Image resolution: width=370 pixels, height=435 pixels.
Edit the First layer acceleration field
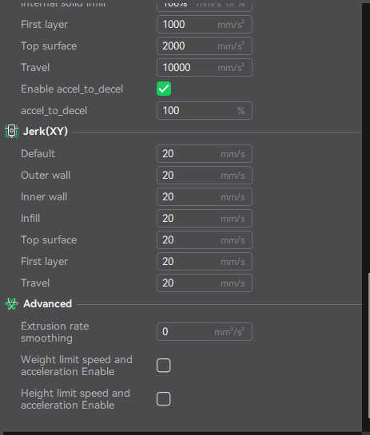click(205, 25)
